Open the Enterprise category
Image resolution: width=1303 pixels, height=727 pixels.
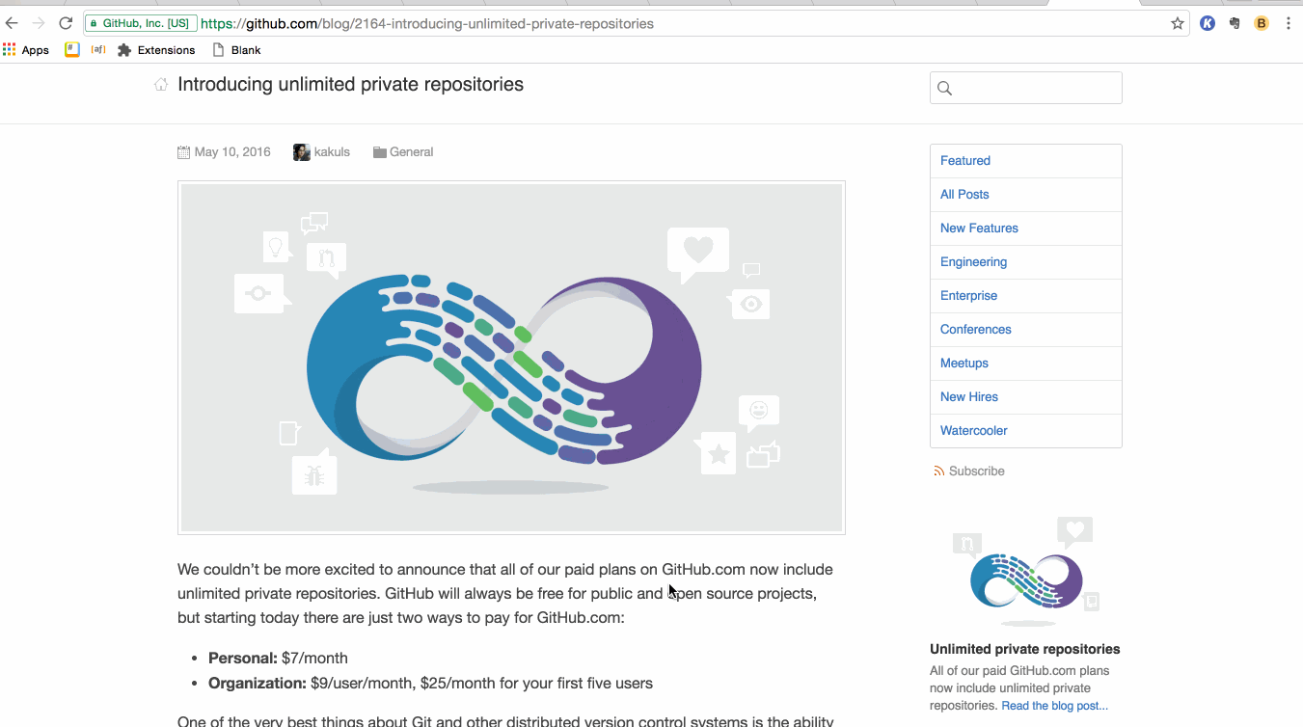(1026, 296)
